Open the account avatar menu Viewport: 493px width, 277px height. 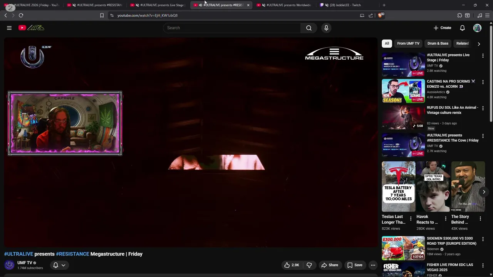477,28
